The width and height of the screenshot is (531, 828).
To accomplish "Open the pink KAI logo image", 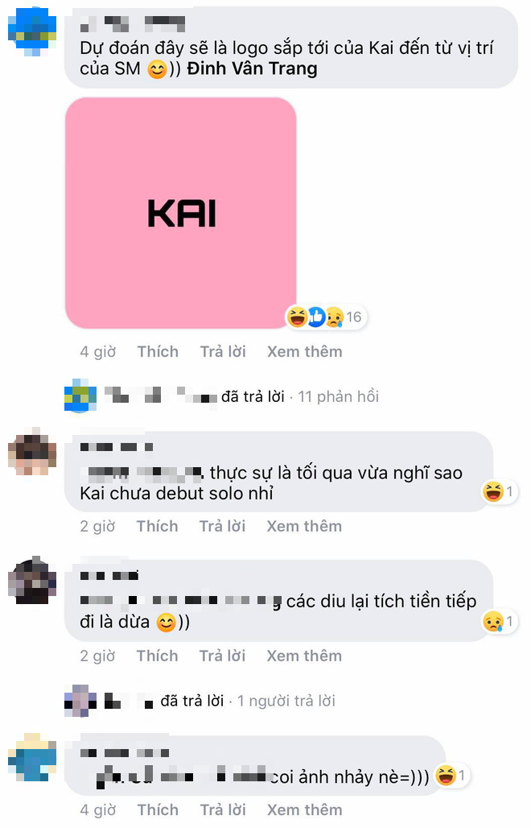I will click(181, 213).
